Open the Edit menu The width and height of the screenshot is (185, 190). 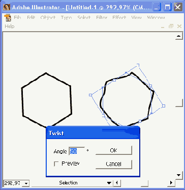point(31,18)
